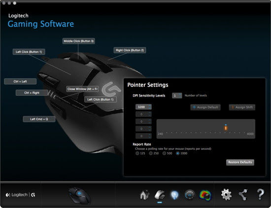The image size is (271, 208).
Task: Select the 125 report rate radio button
Action: pyautogui.click(x=137, y=153)
